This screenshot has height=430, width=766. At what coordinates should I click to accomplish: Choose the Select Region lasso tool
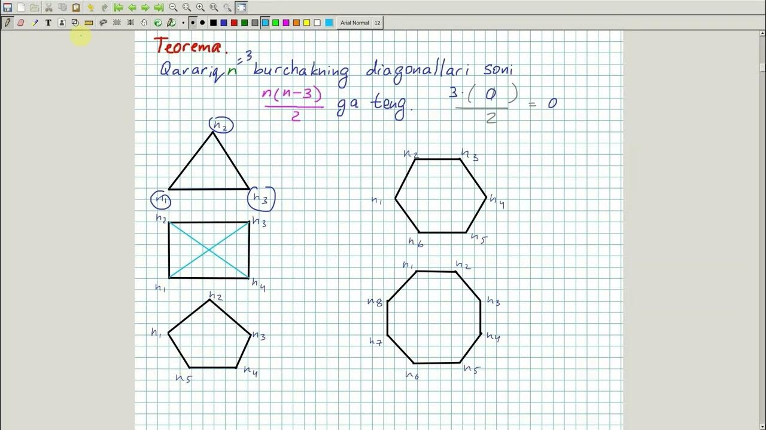coord(103,23)
